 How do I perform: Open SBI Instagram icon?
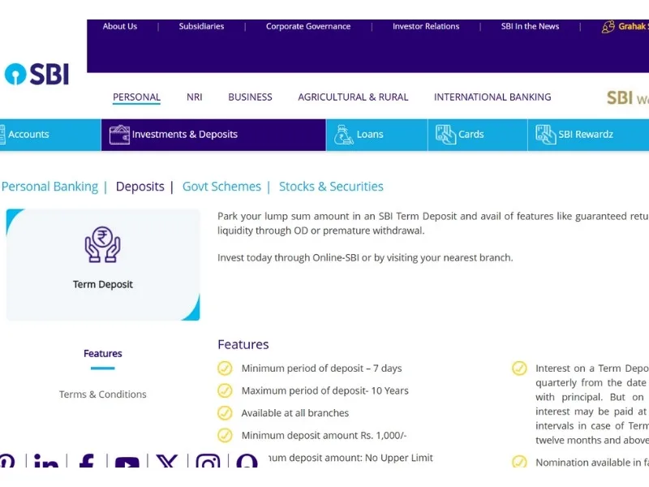208,461
